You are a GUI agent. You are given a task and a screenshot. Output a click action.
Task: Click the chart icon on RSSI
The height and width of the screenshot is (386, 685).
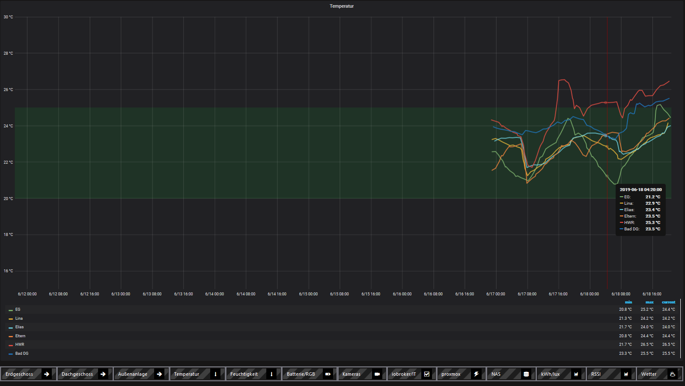tap(626, 374)
